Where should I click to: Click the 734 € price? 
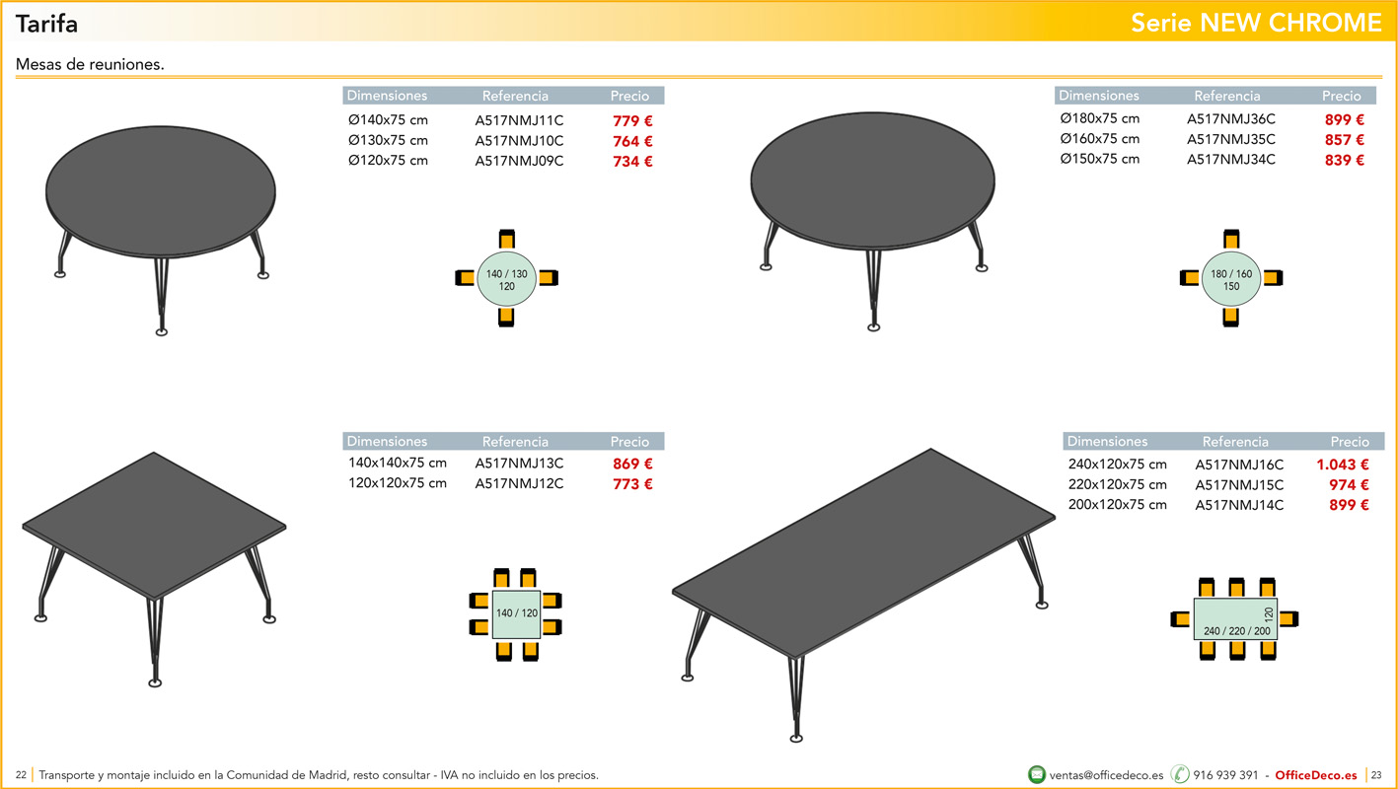point(632,162)
